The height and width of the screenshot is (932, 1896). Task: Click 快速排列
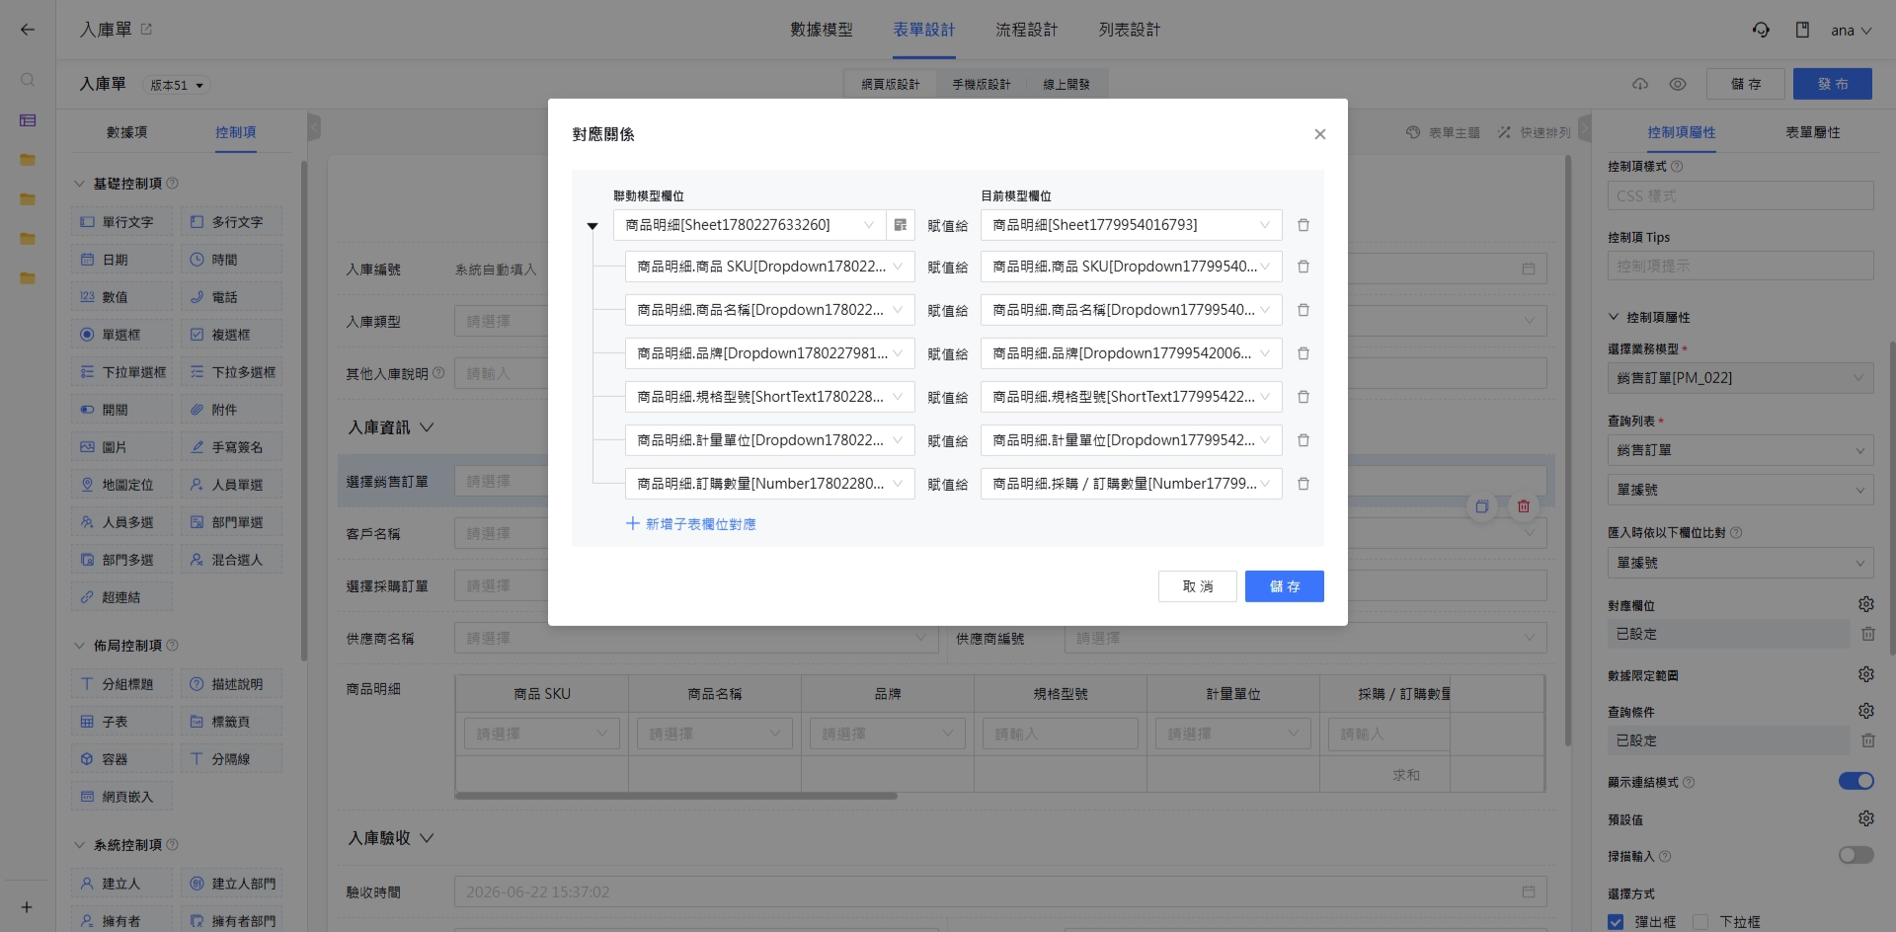1535,132
